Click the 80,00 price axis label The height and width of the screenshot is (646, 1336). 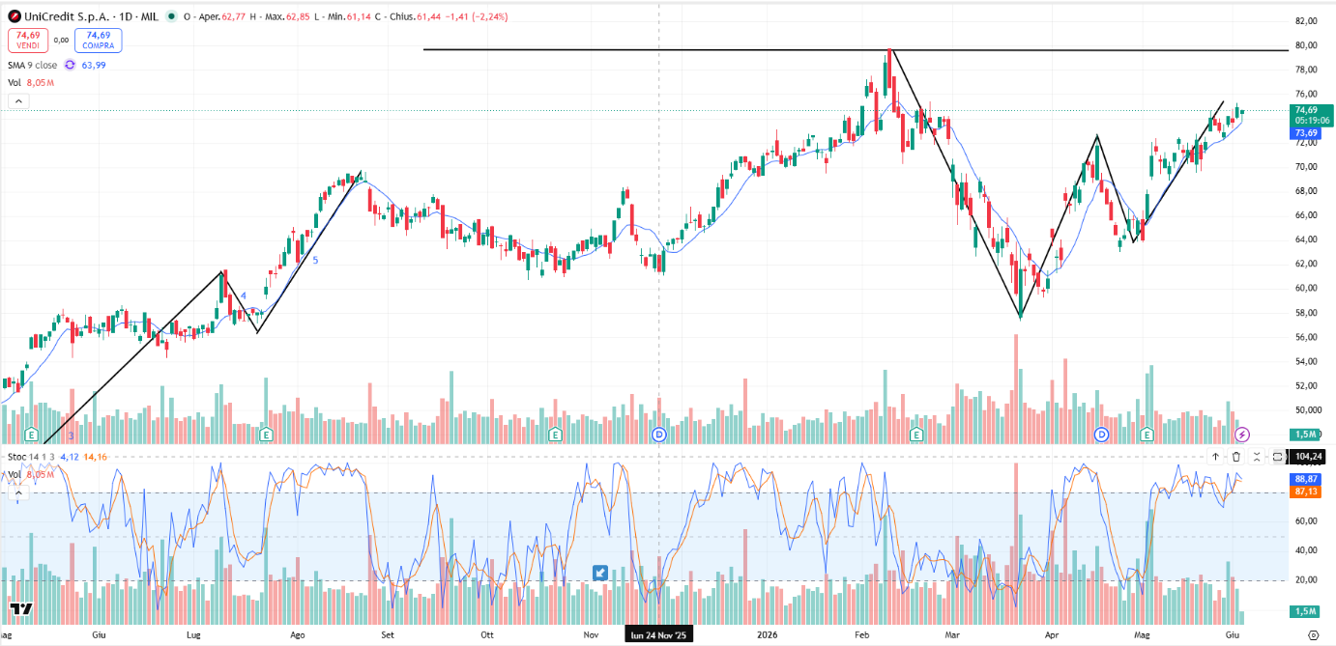(1306, 45)
